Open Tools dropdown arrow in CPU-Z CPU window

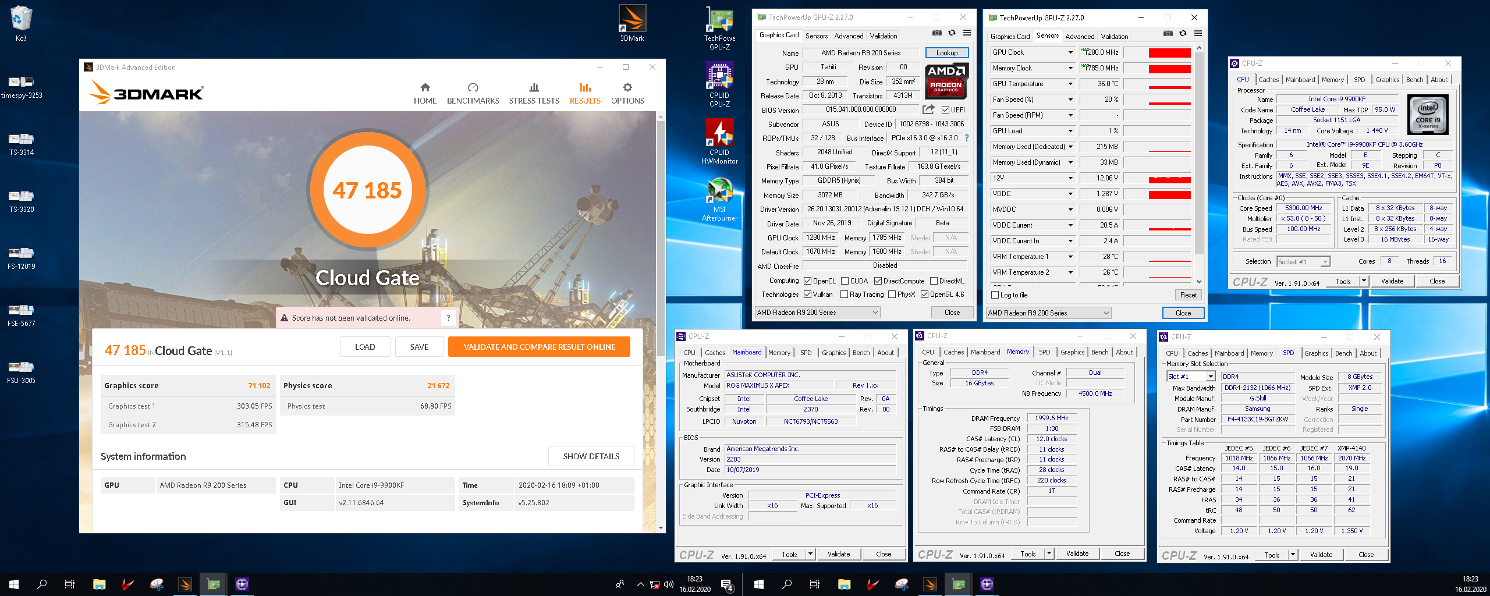[x=1363, y=281]
